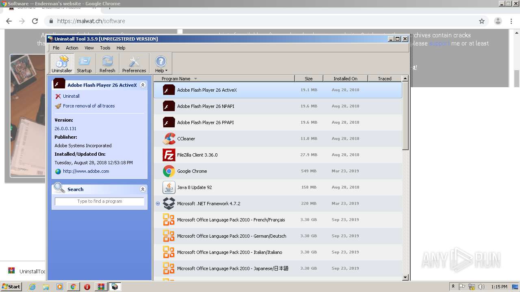This screenshot has height=292, width=520.
Task: Reload the page in Chrome
Action: pyautogui.click(x=35, y=21)
